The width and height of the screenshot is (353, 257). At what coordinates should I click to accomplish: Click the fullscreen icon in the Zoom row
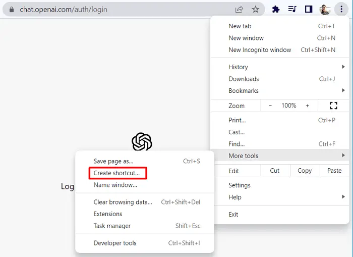pos(333,106)
